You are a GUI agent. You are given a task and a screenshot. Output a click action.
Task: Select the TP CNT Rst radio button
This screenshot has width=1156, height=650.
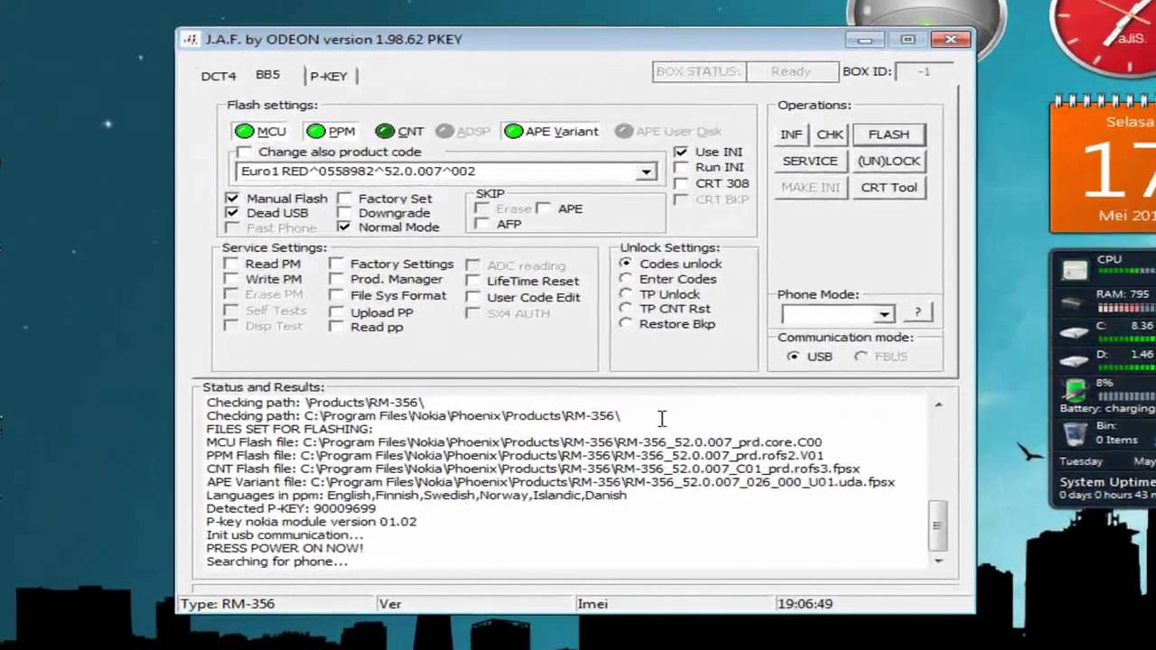625,309
